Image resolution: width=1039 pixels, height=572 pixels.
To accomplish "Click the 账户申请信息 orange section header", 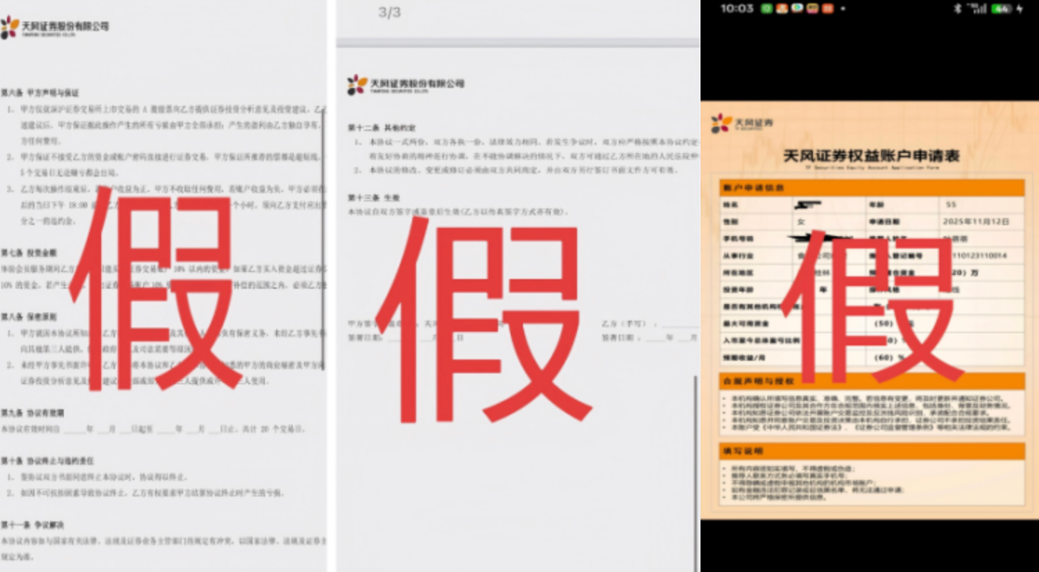I will (x=871, y=188).
